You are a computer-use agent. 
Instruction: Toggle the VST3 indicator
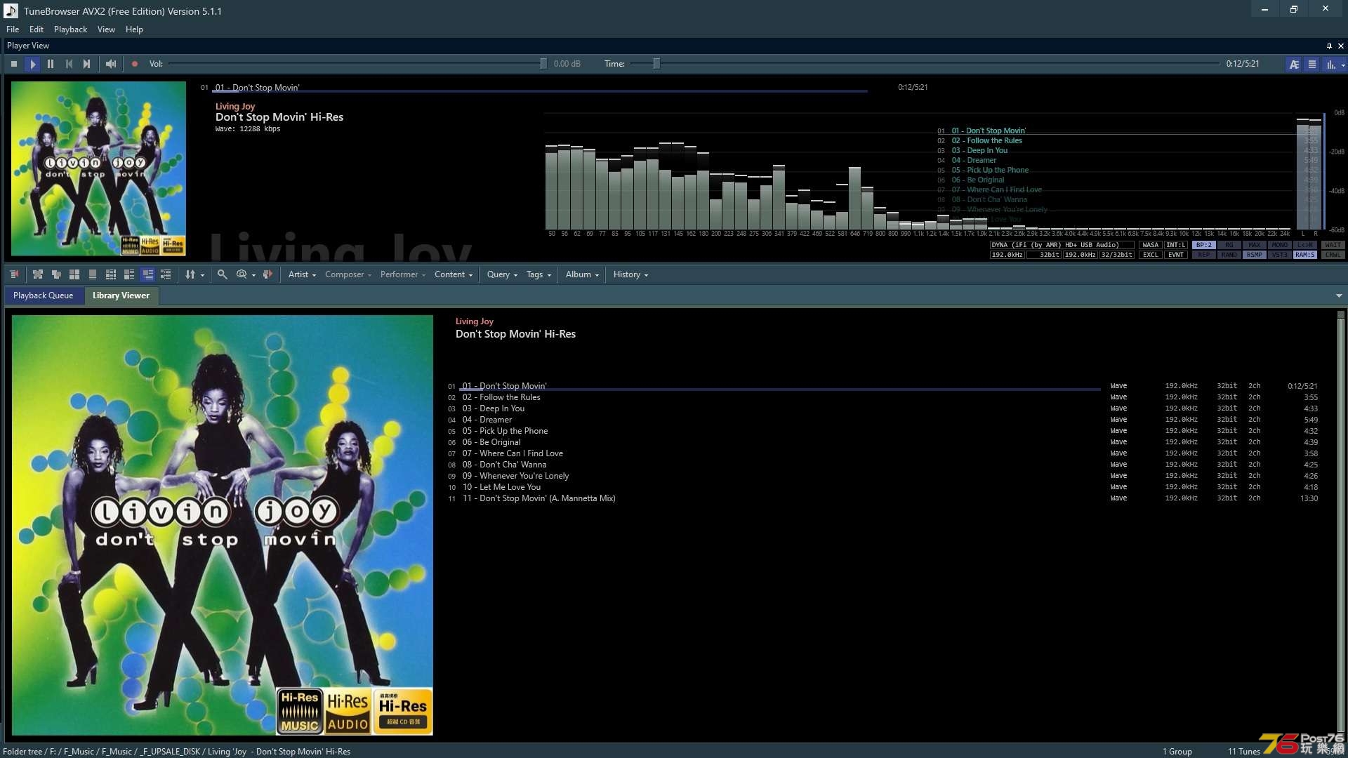pos(1280,255)
